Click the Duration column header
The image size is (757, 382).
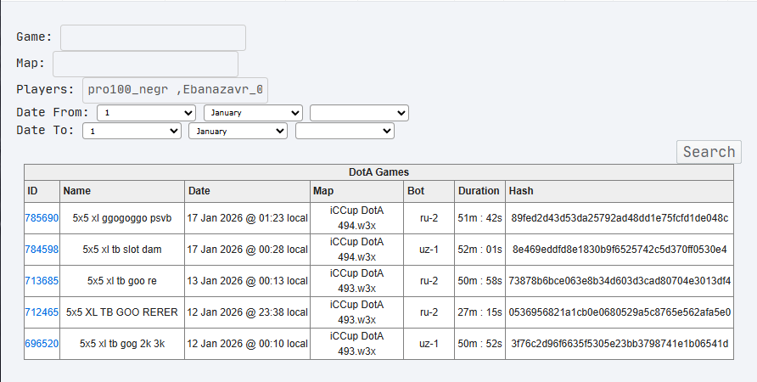[479, 191]
